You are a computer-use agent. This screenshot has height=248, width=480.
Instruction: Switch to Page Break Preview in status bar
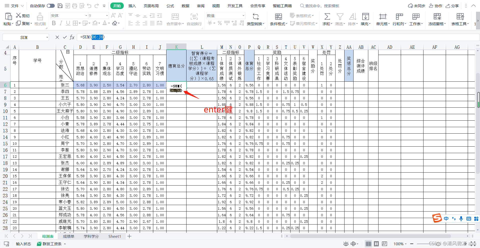coord(384,244)
